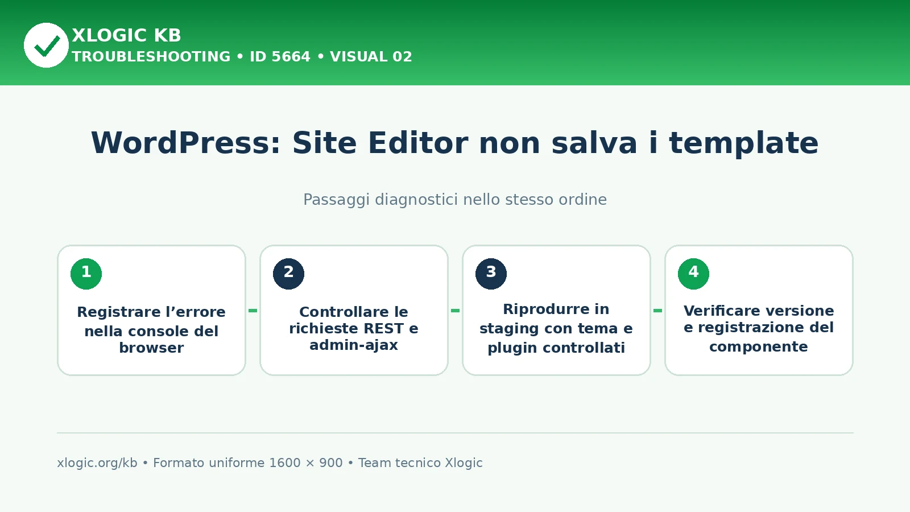Image resolution: width=910 pixels, height=512 pixels.
Task: Select the XLOGIC KB header title
Action: 126,35
